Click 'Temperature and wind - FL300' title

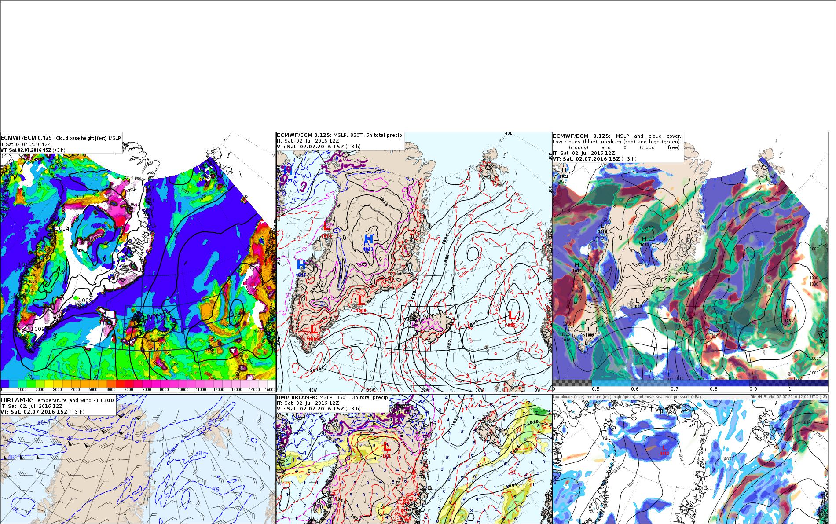(74, 400)
